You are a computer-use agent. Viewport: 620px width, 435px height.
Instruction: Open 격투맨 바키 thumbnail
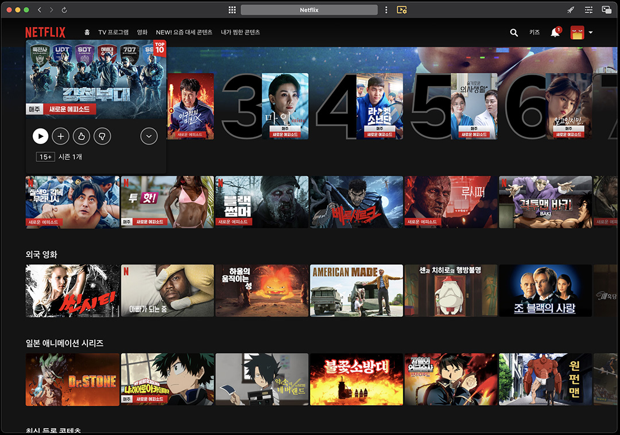click(x=546, y=202)
